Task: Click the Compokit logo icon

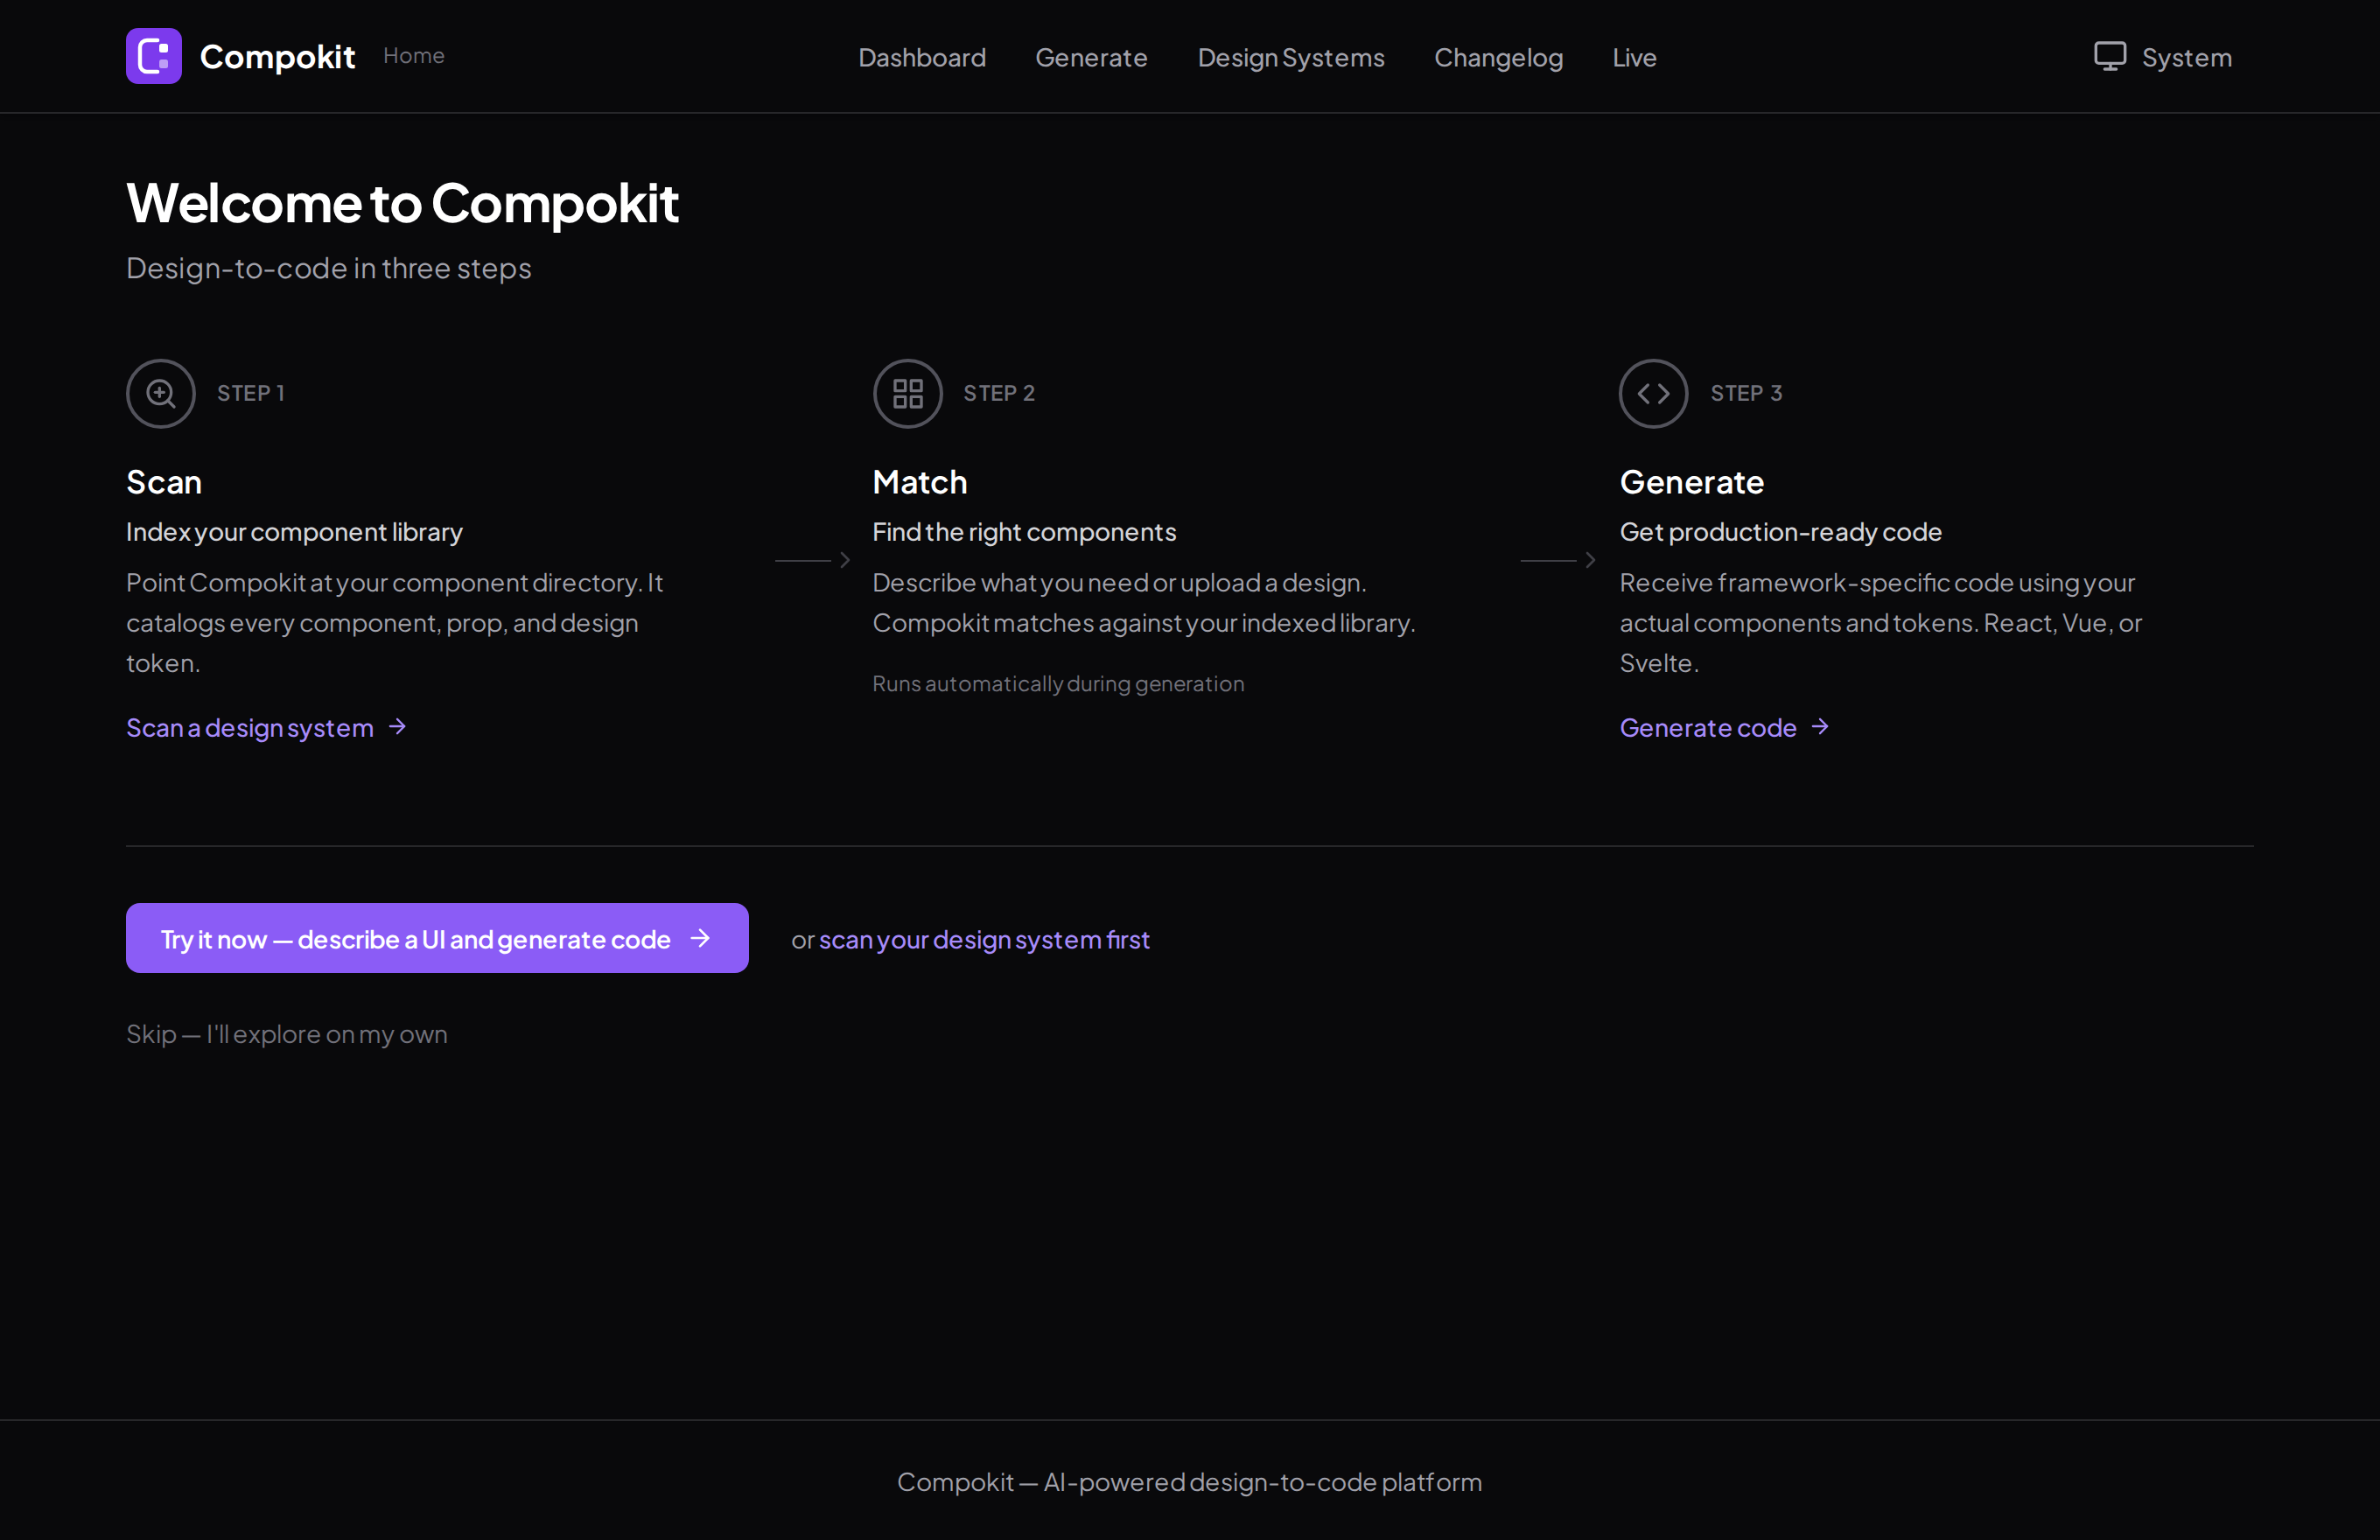Action: click(x=153, y=56)
